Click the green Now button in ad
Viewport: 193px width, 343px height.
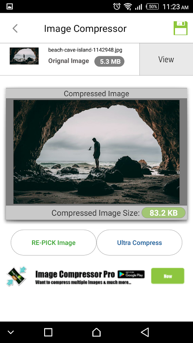[168, 276]
